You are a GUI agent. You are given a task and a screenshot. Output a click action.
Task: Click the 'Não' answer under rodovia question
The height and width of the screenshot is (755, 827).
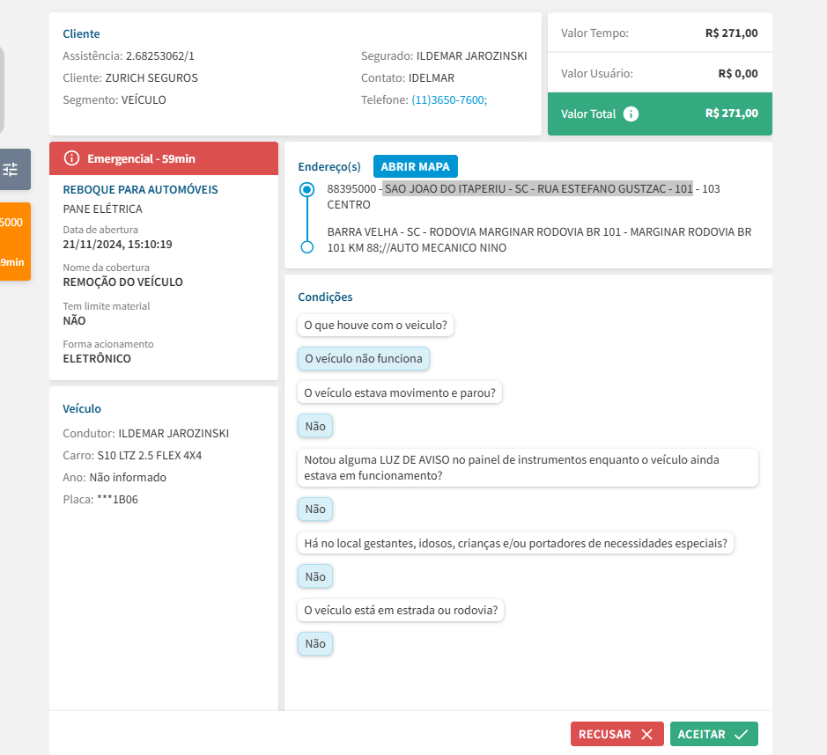click(x=315, y=643)
